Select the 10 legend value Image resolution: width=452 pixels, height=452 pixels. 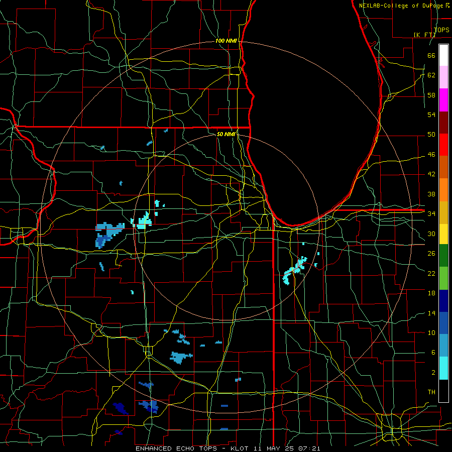(431, 333)
